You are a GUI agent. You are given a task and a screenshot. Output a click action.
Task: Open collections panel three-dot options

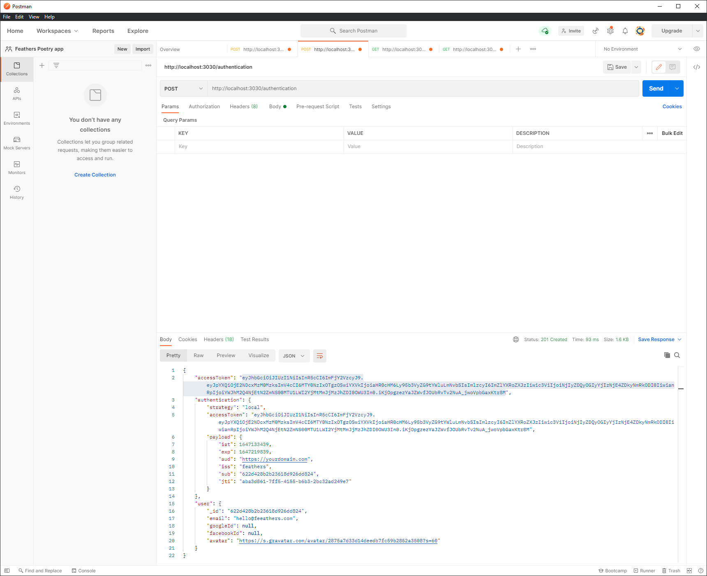[148, 65]
